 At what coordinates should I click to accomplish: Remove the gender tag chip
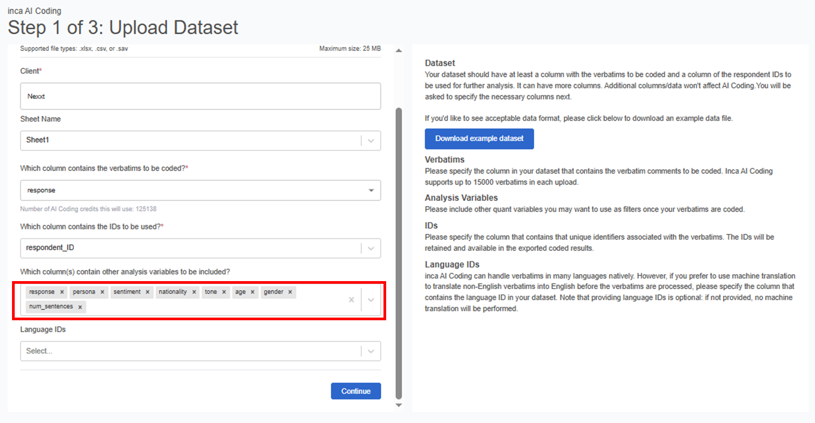(x=290, y=292)
